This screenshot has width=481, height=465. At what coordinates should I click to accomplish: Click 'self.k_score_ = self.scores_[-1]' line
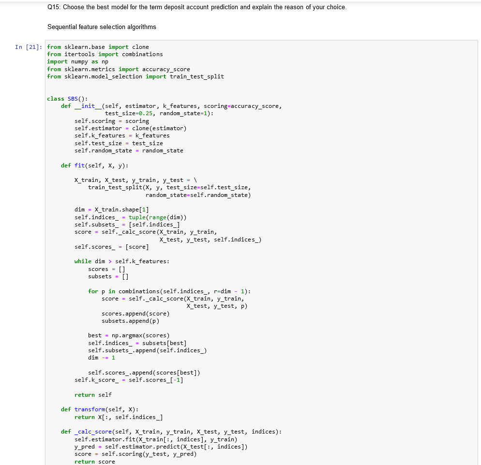coord(129,380)
